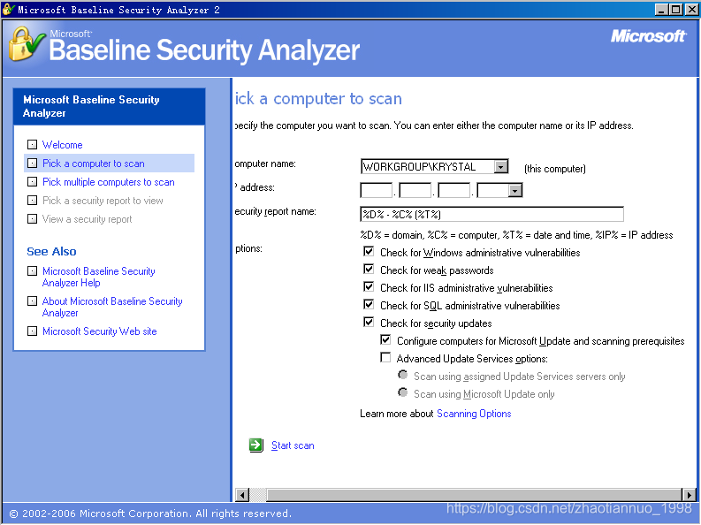This screenshot has width=701, height=525.
Task: Click the security report name field
Action: [491, 215]
